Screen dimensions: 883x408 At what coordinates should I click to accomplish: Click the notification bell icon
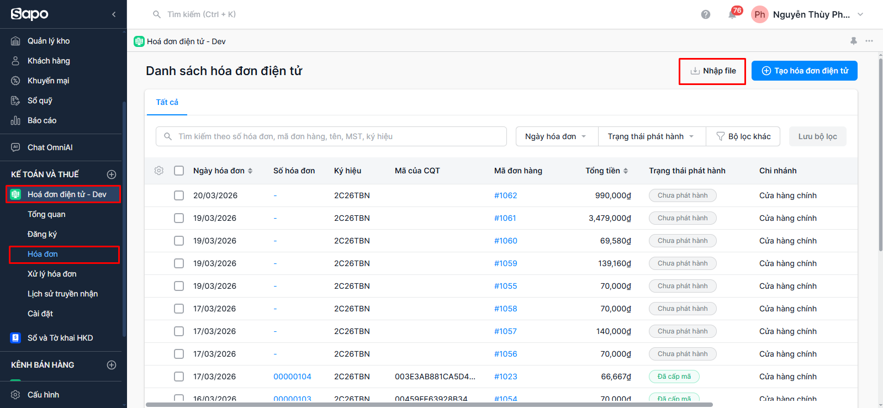(732, 15)
